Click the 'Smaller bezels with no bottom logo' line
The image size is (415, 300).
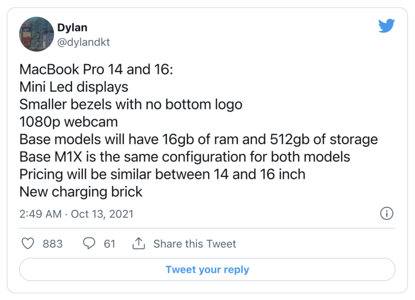131,104
